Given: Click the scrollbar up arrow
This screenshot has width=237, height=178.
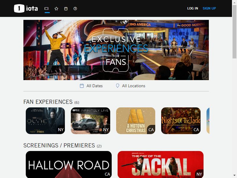Looking at the screenshot, I should [234, 2].
